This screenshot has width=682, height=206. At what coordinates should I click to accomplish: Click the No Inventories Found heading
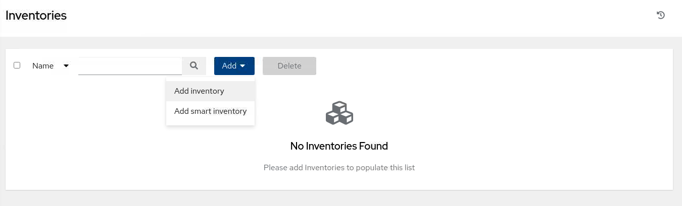(339, 146)
